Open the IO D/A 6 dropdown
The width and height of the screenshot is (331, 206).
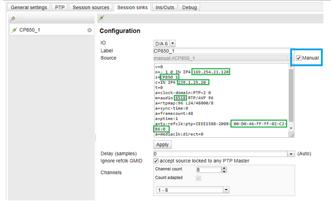(172, 44)
